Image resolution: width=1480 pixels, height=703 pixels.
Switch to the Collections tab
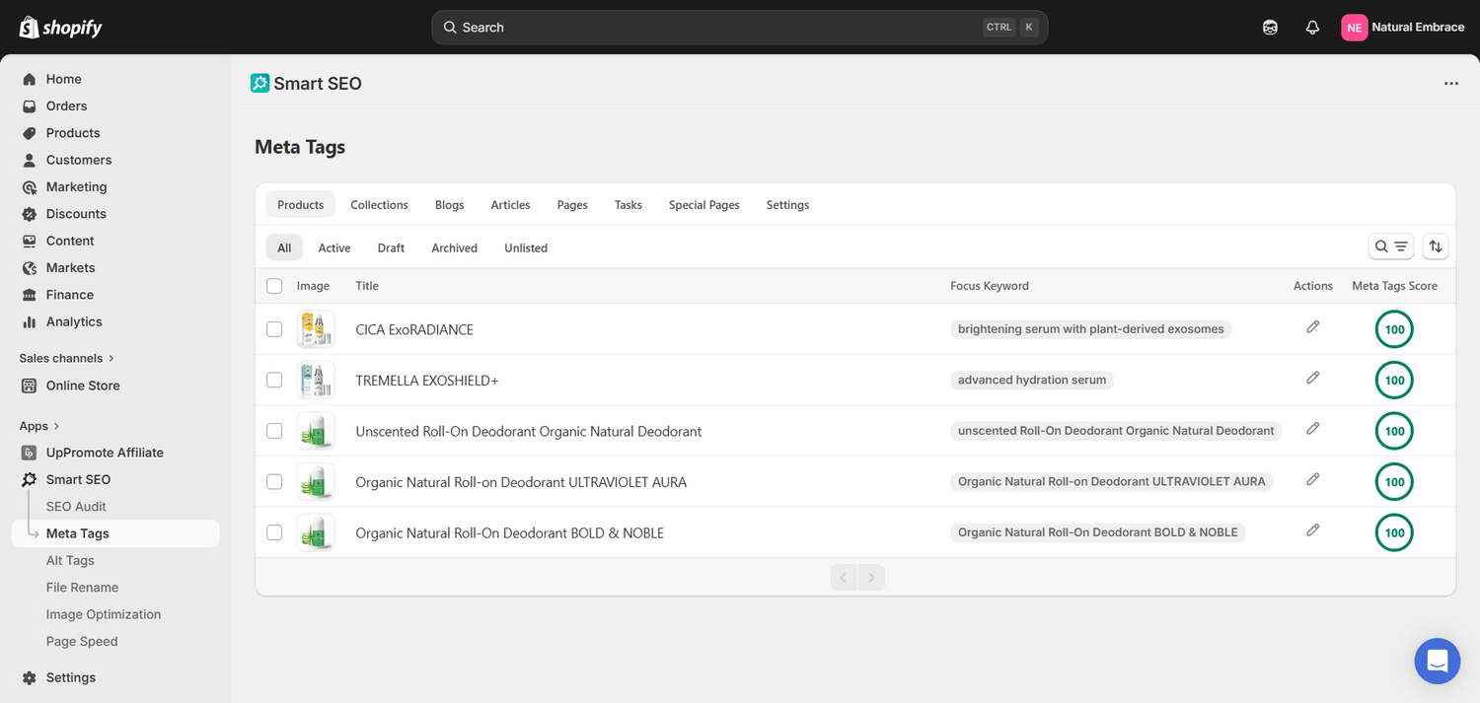click(x=379, y=205)
